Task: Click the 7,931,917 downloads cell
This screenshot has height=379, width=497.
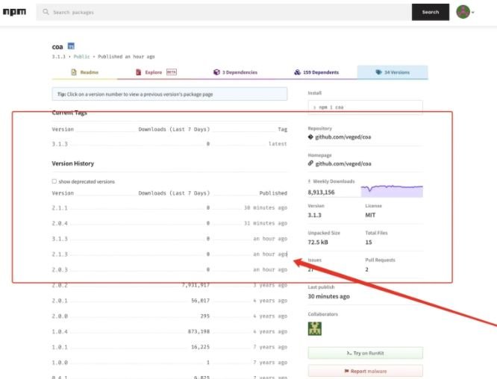Action: coord(196,285)
